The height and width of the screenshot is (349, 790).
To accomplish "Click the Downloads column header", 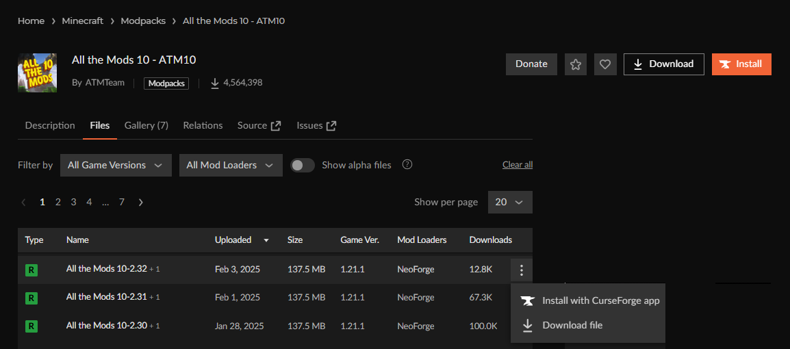I will [x=491, y=240].
